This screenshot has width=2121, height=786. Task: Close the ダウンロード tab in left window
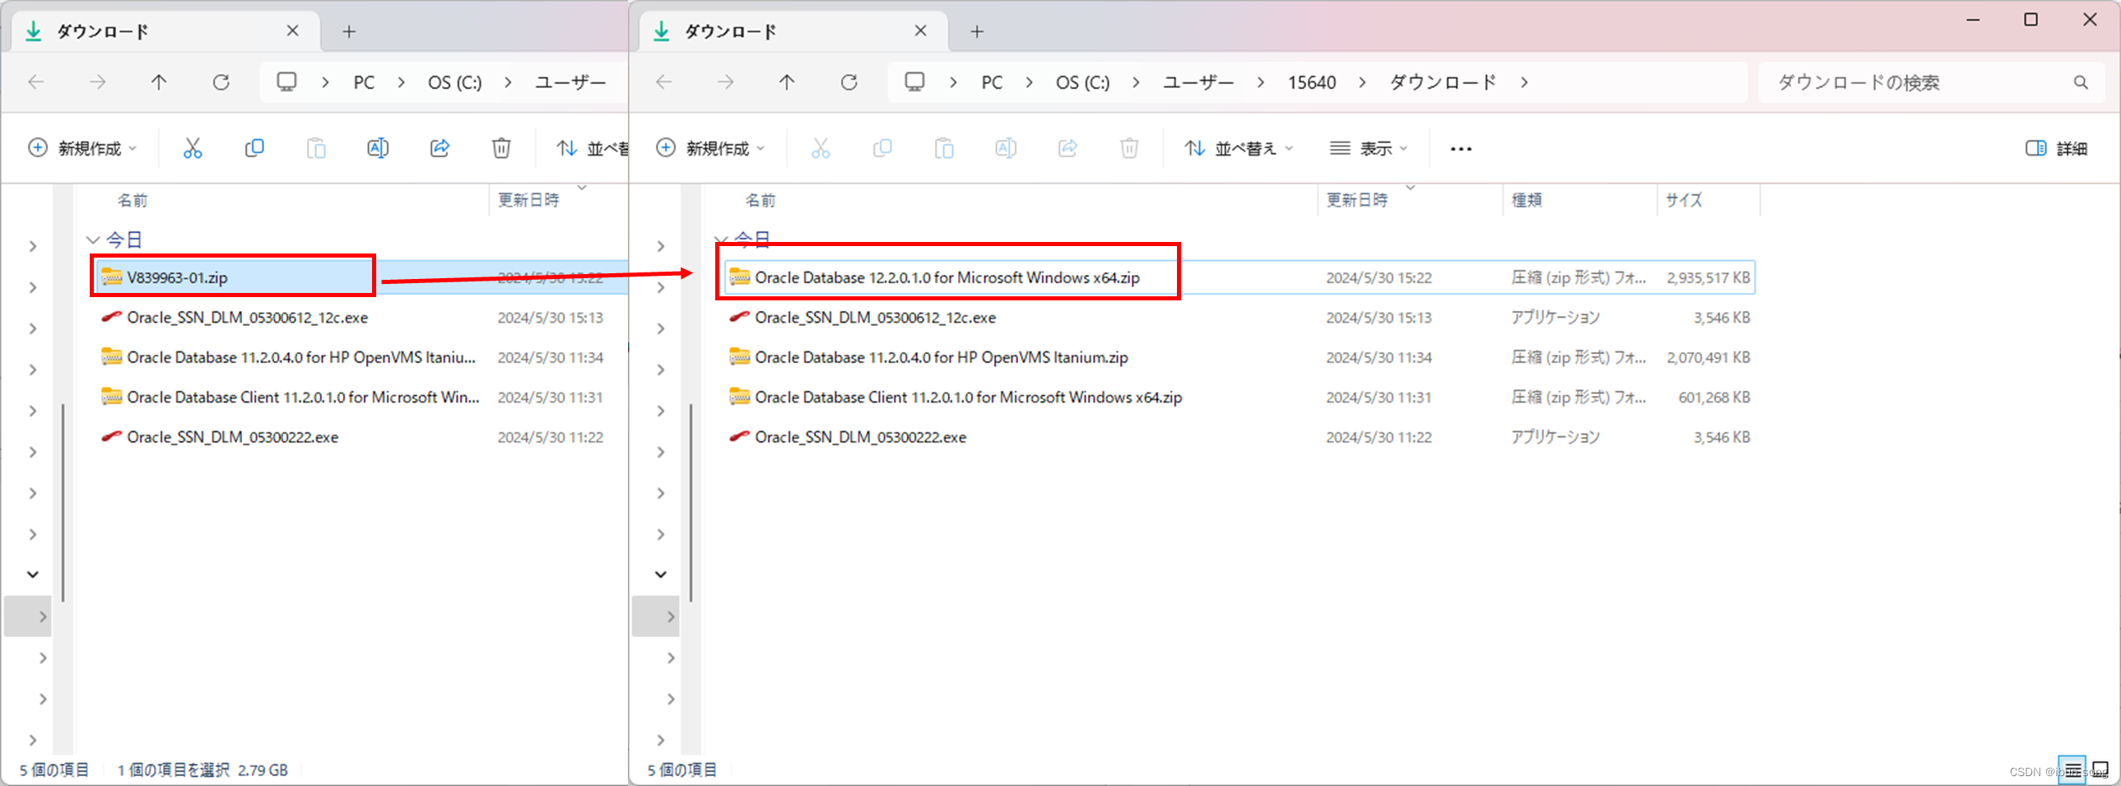point(292,31)
